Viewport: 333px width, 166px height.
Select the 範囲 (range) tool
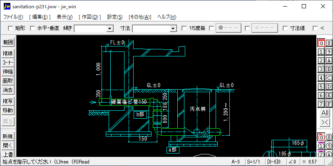point(8,42)
